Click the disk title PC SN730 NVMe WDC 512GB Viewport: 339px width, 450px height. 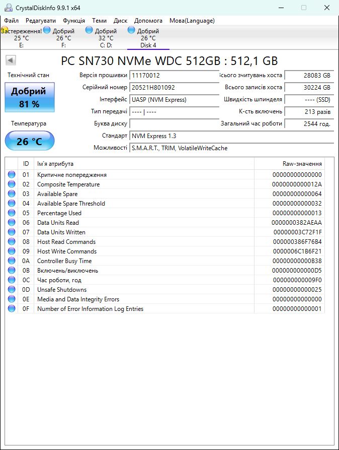click(169, 61)
